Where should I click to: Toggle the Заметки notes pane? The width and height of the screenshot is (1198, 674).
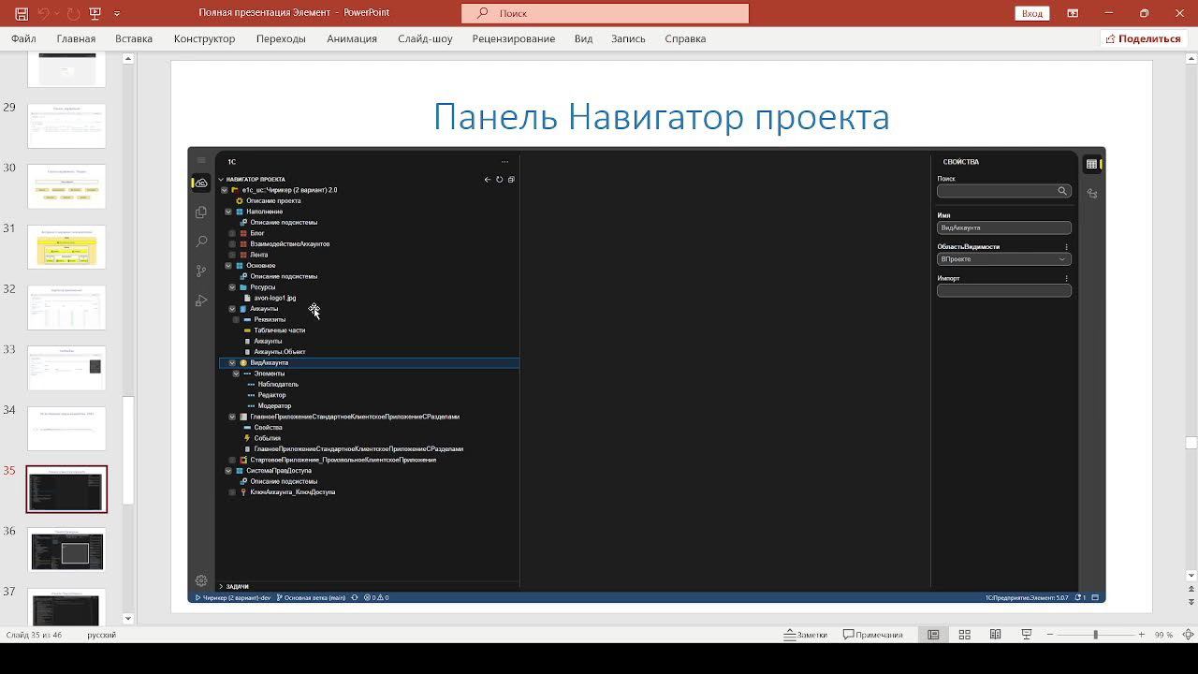(806, 635)
